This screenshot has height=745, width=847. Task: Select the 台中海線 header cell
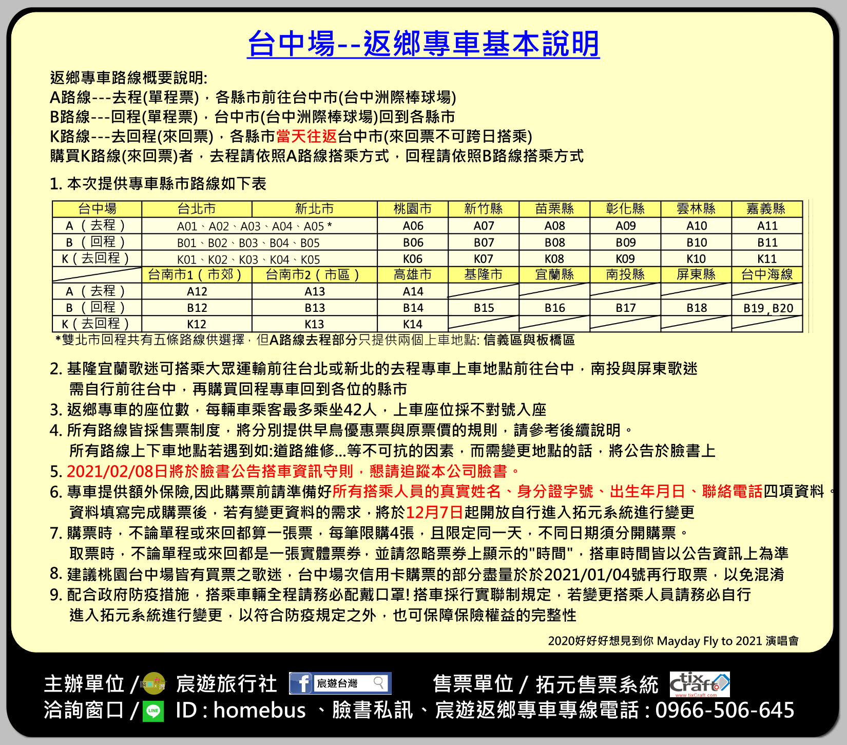pyautogui.click(x=767, y=275)
